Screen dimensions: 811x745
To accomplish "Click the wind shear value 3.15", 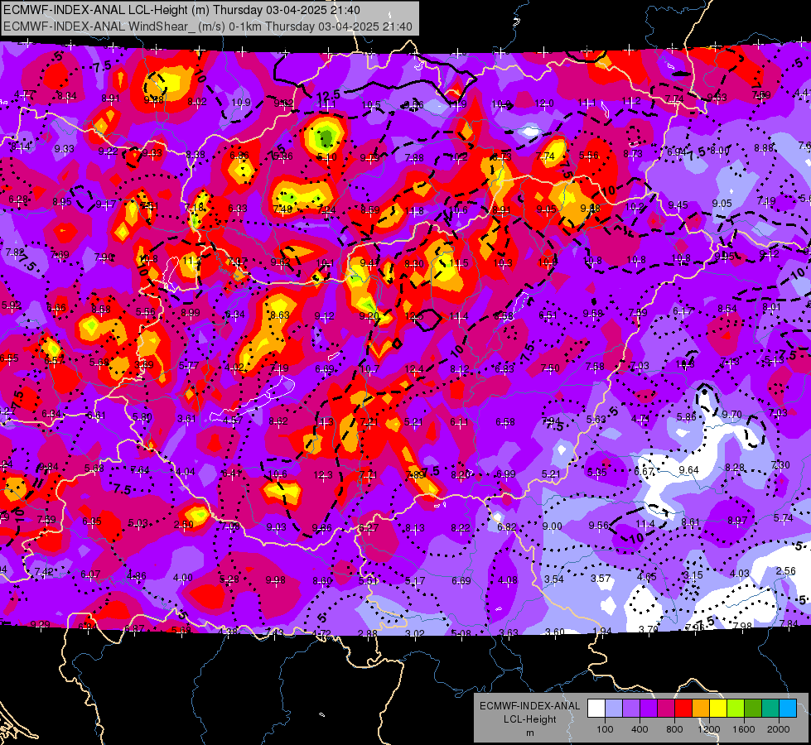I will point(693,575).
